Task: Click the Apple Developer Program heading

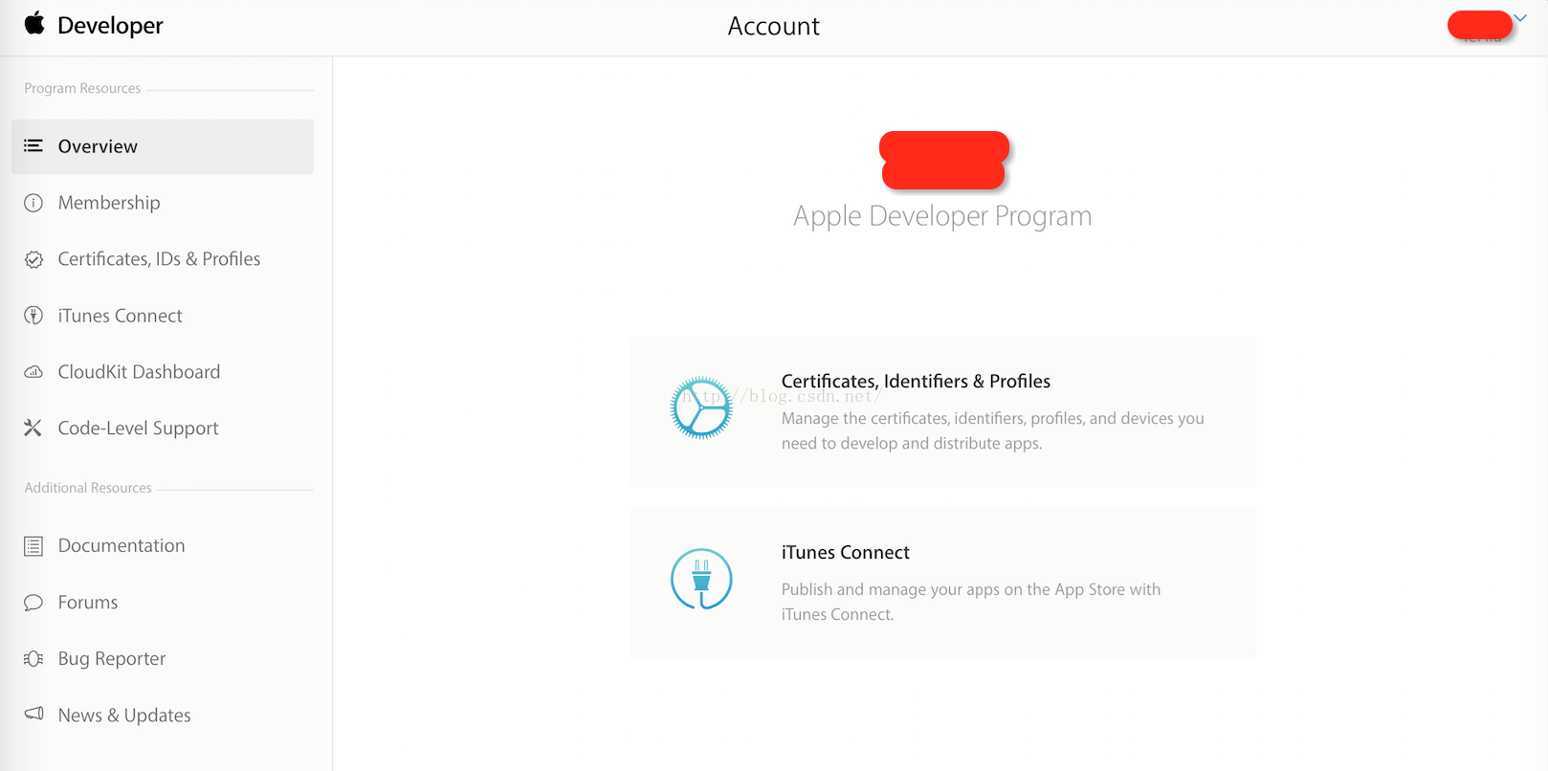Action: [942, 216]
